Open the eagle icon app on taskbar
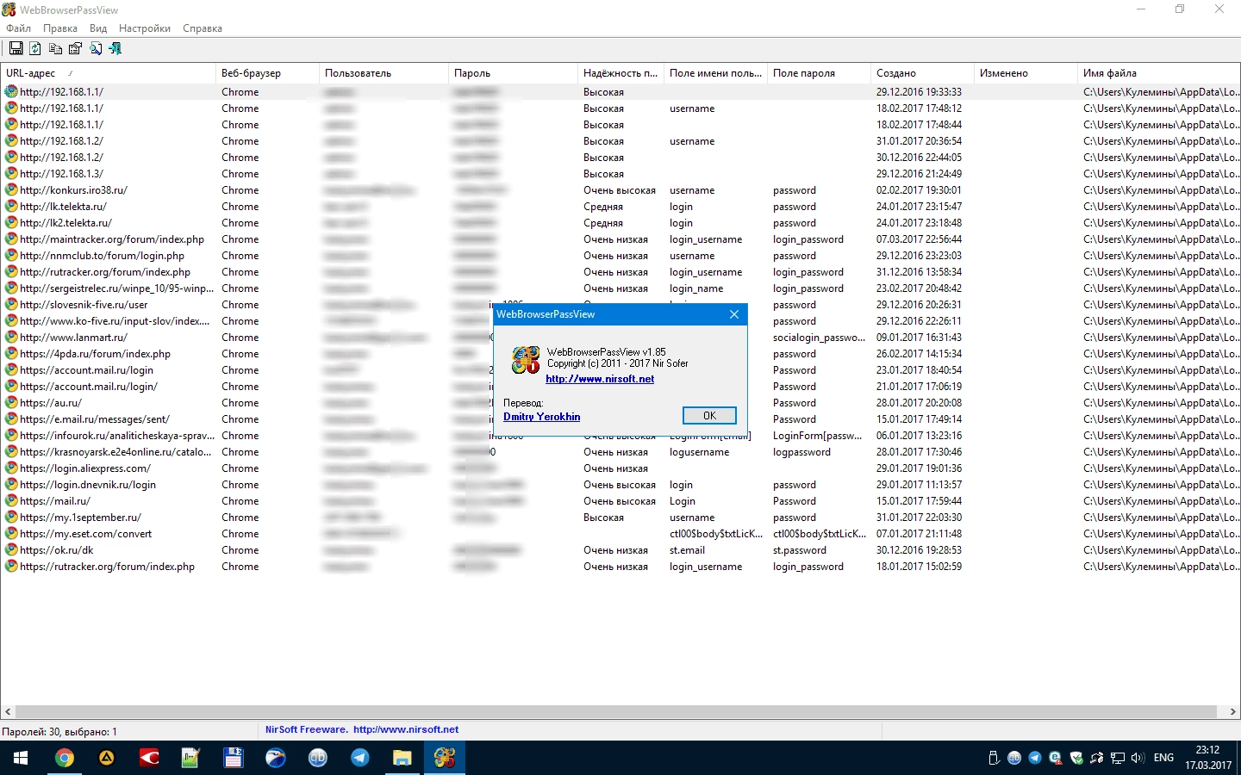Screen dimensions: 1241x775 click(275, 758)
